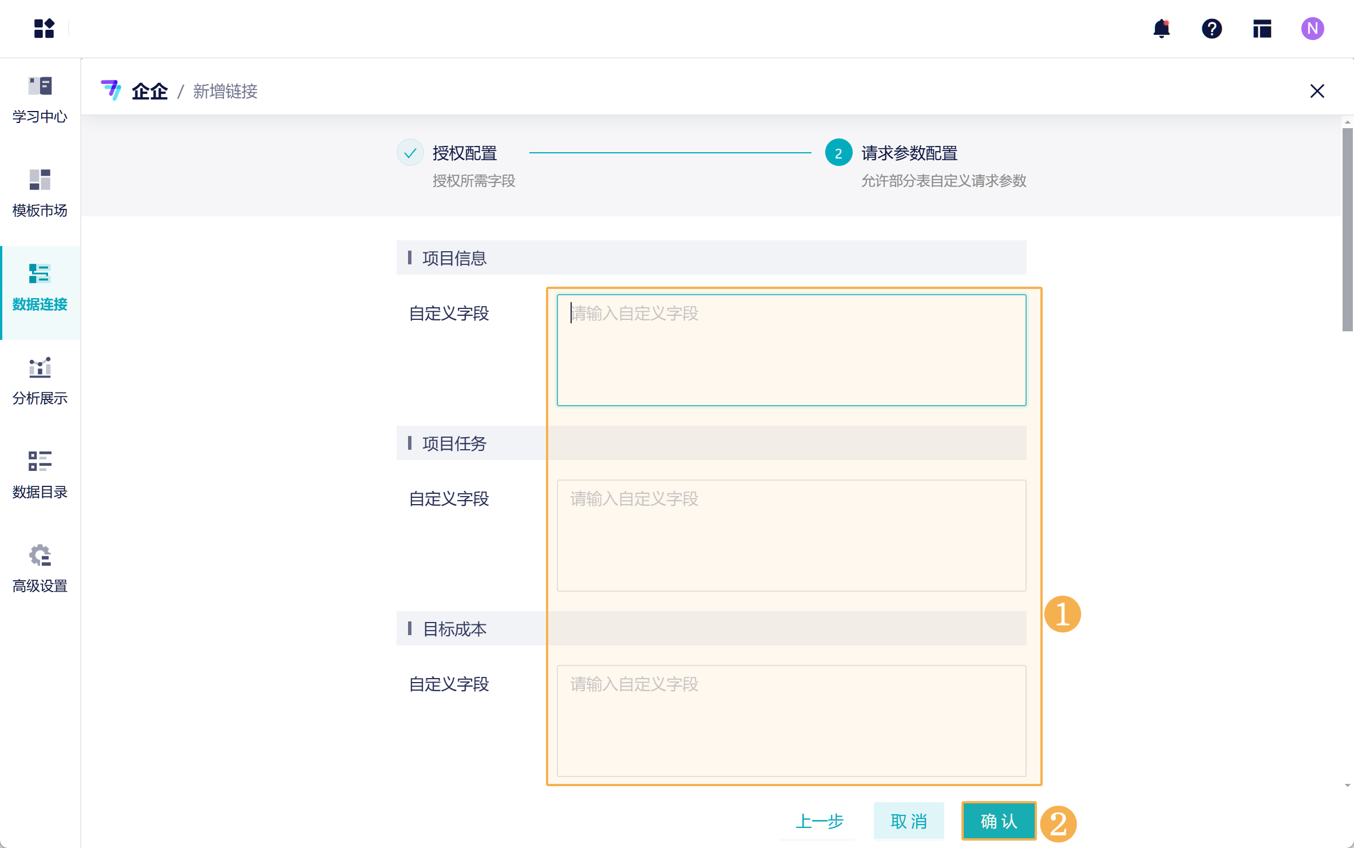The image size is (1354, 848).
Task: Click the help question mark icon
Action: coord(1212,28)
